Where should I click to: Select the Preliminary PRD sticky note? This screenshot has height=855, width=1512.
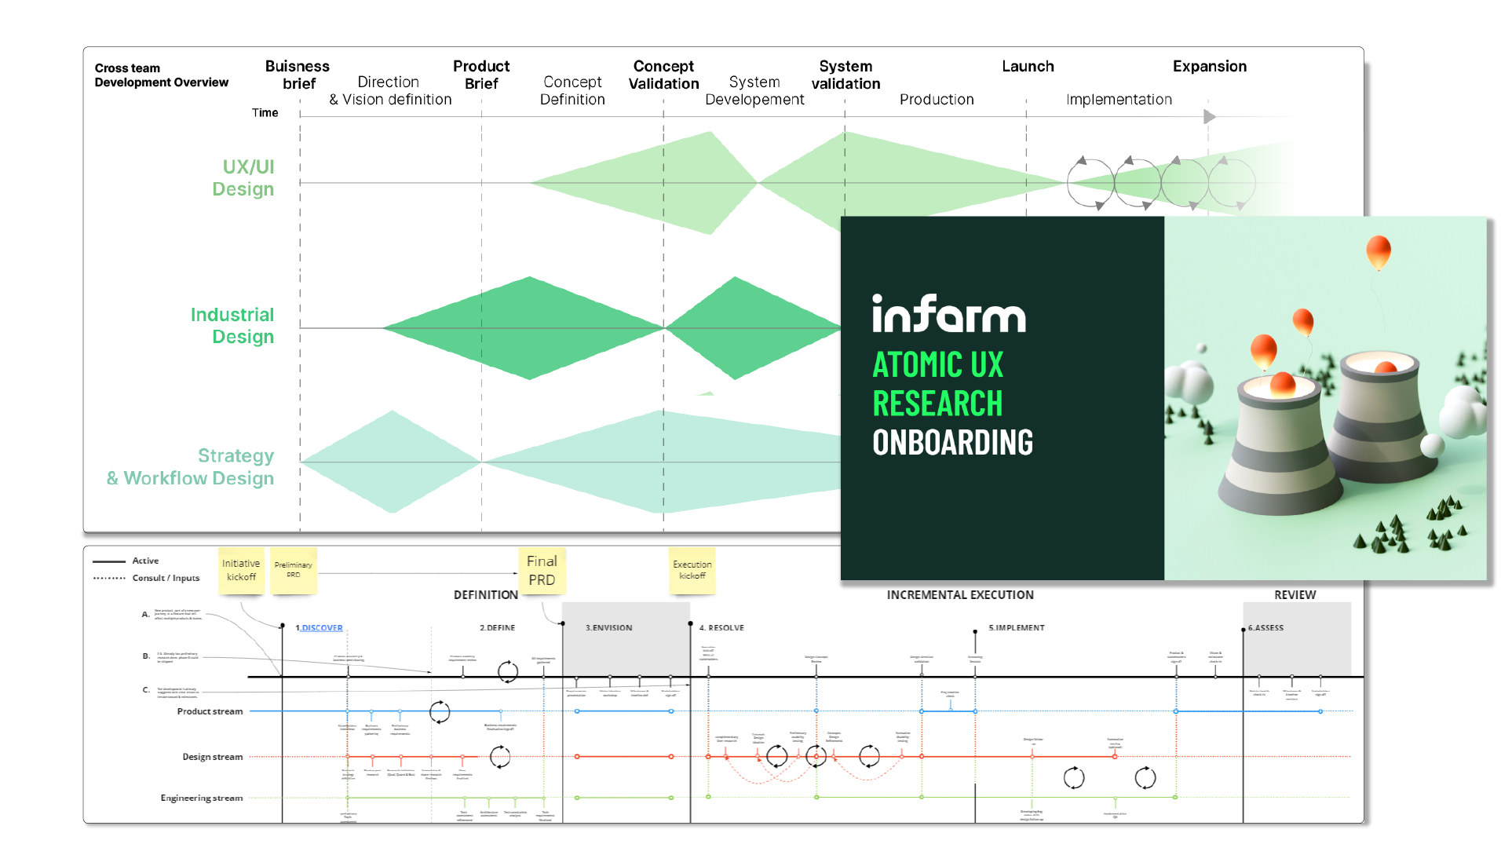tap(293, 570)
